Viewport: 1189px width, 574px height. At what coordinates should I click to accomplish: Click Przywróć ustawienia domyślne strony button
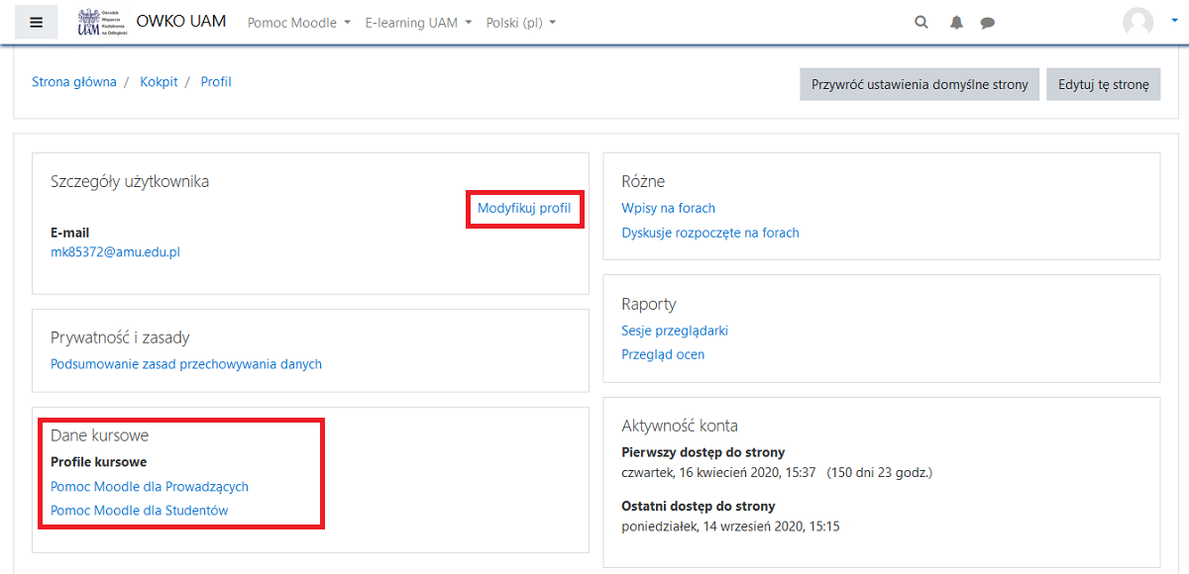click(919, 84)
